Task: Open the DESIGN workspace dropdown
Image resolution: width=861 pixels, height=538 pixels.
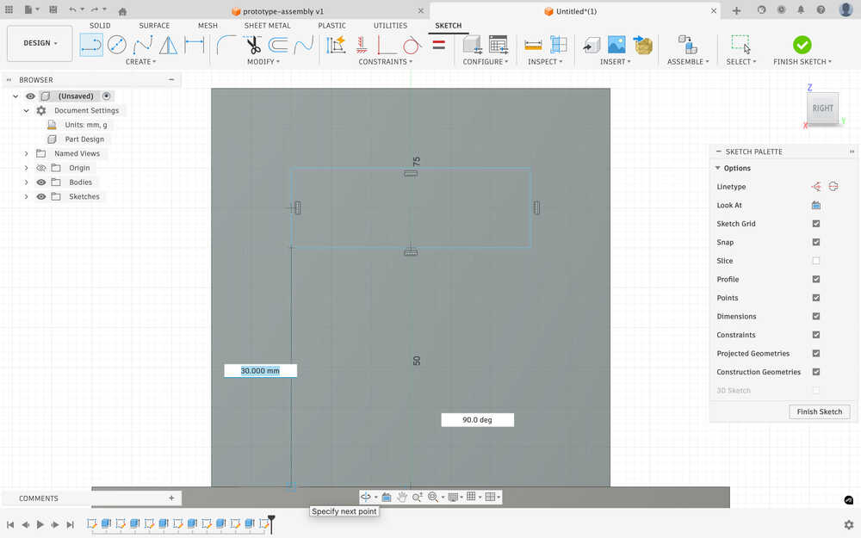Action: click(x=40, y=43)
